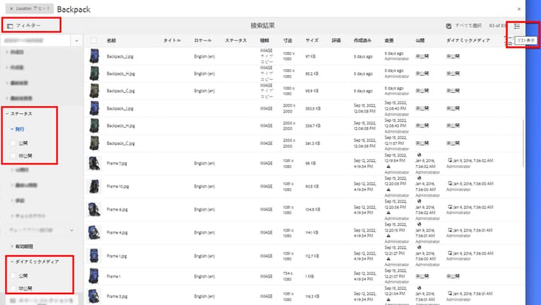Image resolution: width=541 pixels, height=305 pixels.
Task: Collapse the 発行 sub-section
Action: pos(12,129)
